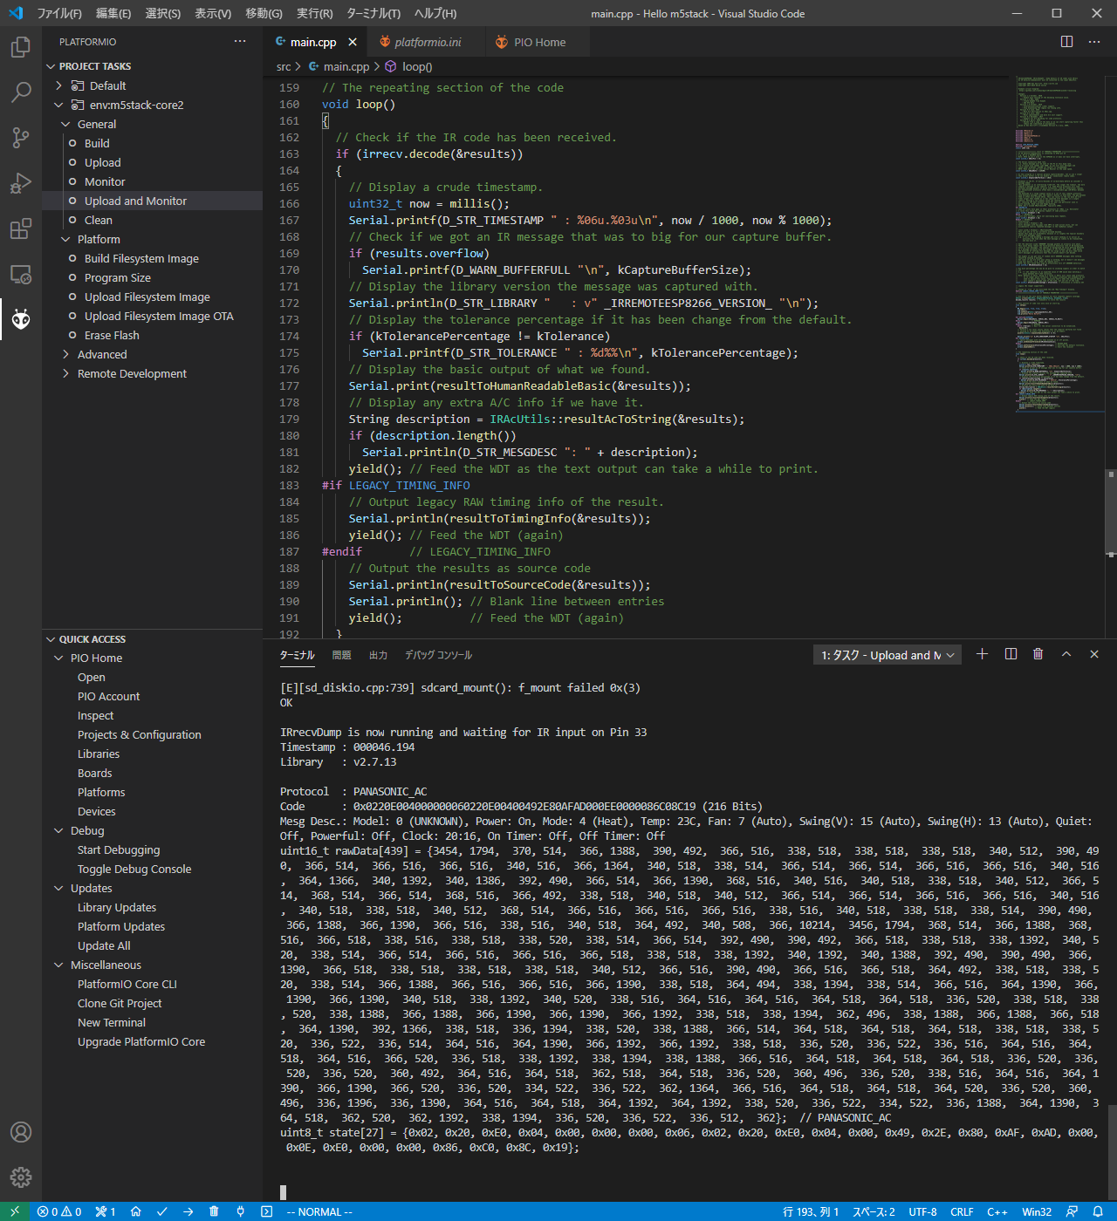Change indentation スペース: 2 in status bar
The width and height of the screenshot is (1117, 1221).
(x=874, y=1211)
